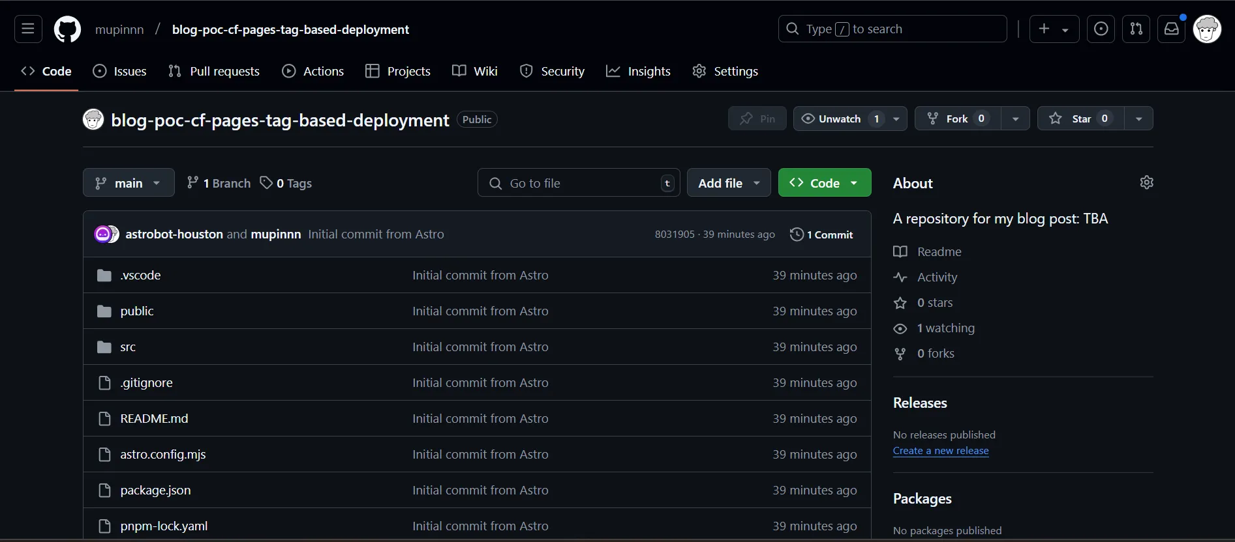
Task: Click the user profile avatar
Action: 1207,29
